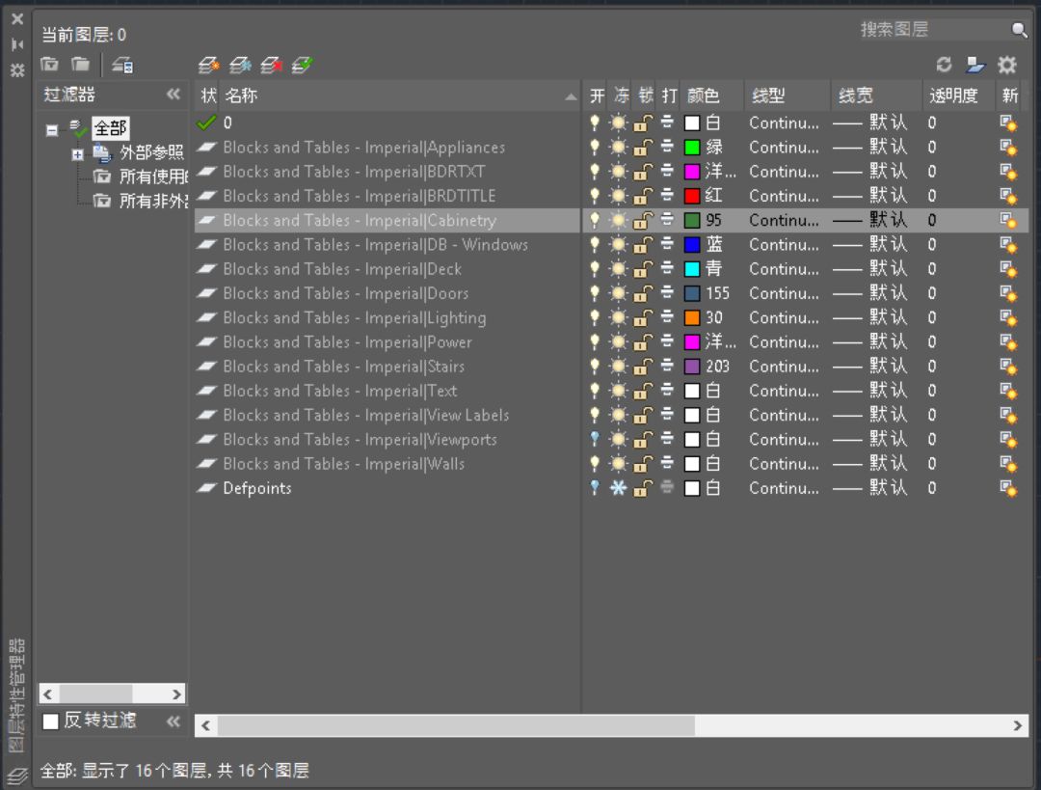1041x790 pixels.
Task: Open linetype for Appliances layer
Action: click(x=784, y=147)
